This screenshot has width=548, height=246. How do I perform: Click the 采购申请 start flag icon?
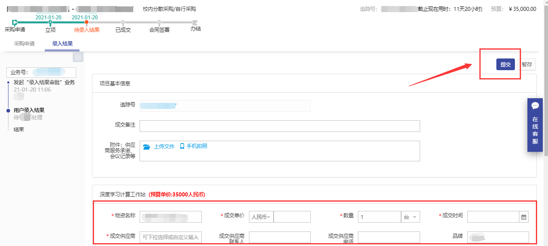15,23
